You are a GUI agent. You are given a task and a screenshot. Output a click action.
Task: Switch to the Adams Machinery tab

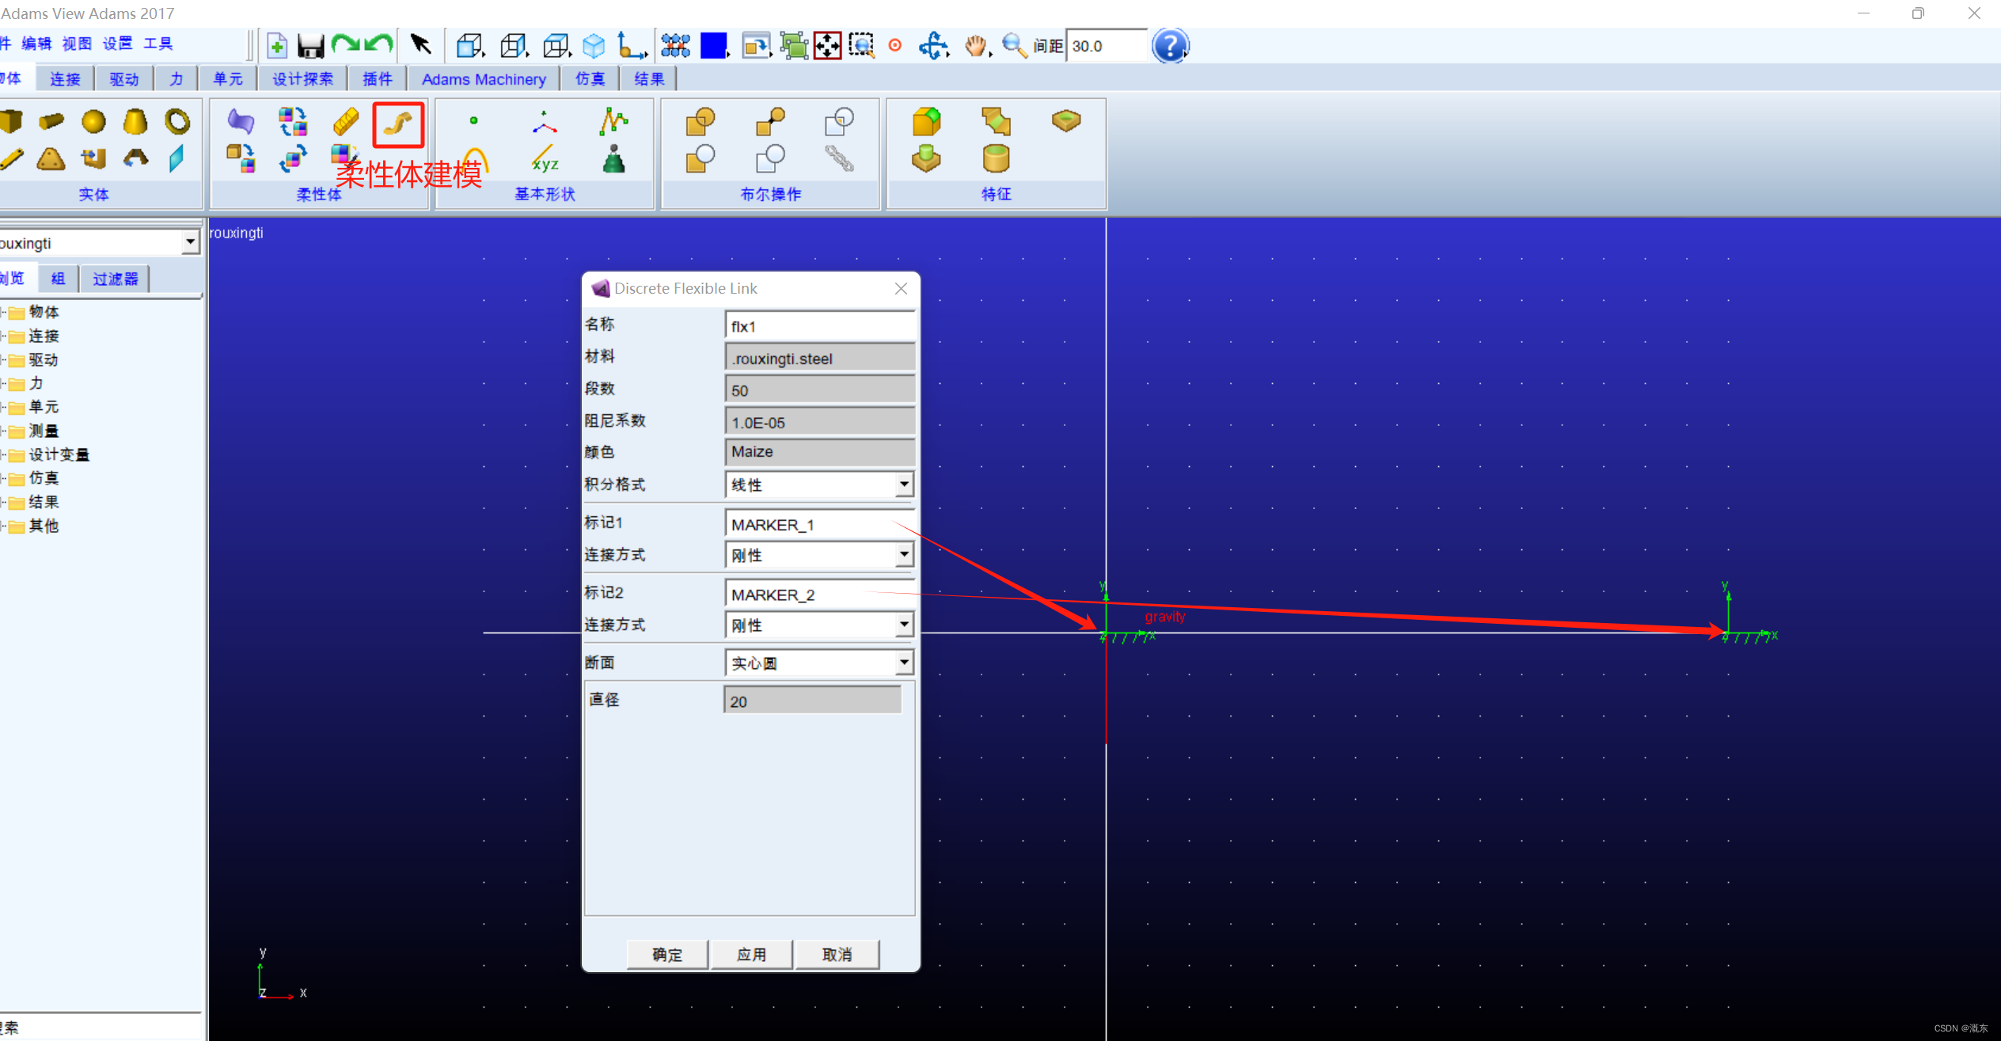pos(484,79)
